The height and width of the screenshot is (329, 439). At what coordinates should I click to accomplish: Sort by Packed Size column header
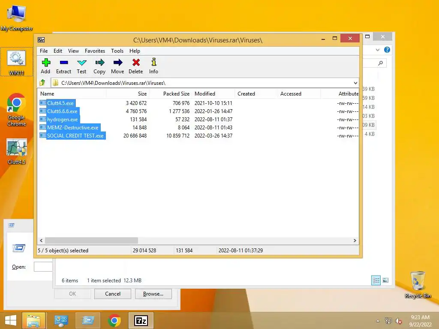click(171, 94)
